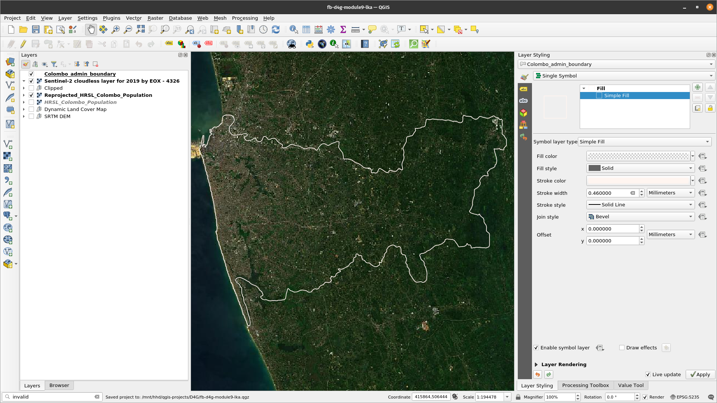Open the attribute table icon
The width and height of the screenshot is (717, 403).
point(306,30)
